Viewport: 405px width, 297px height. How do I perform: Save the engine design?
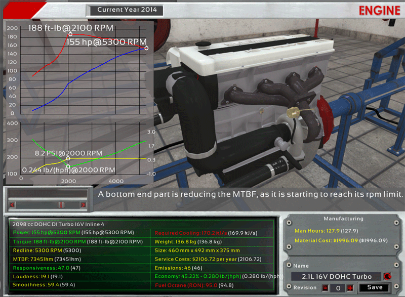(x=375, y=287)
